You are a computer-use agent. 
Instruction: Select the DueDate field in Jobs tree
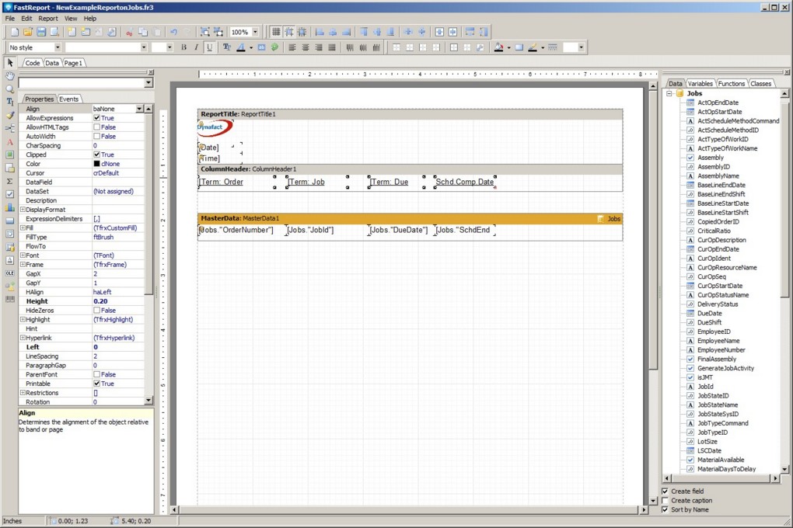[709, 314]
